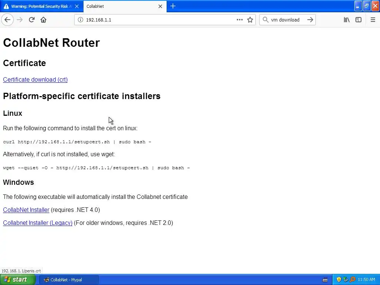This screenshot has width=380, height=285.
Task: Bookmark this page with the star
Action: [250, 20]
